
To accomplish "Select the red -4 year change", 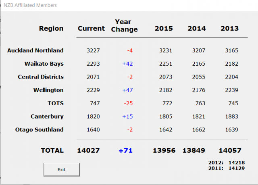I will 130,50.
